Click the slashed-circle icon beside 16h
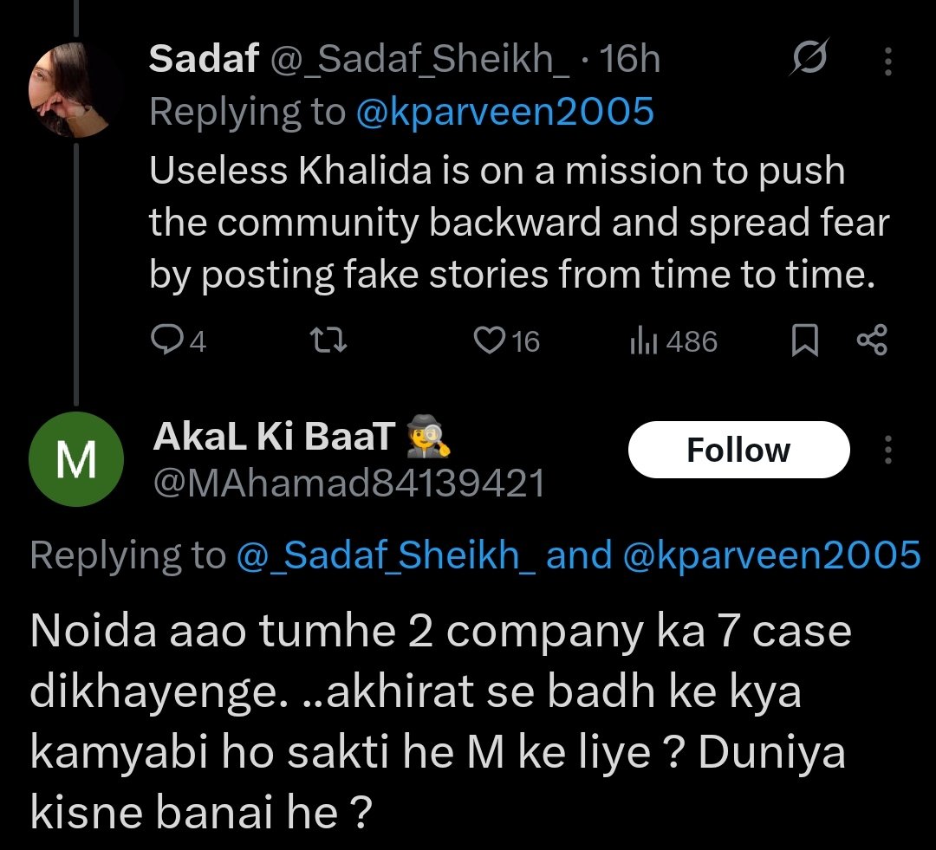 (809, 61)
